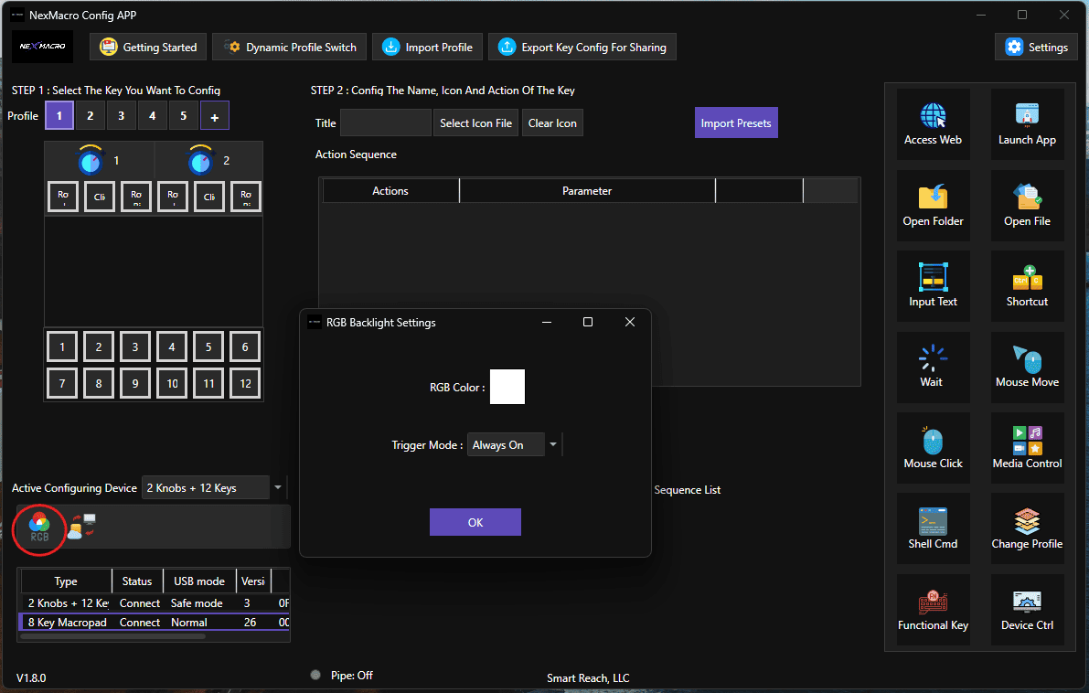Image resolution: width=1089 pixels, height=693 pixels.
Task: Click the USB mode column header
Action: click(199, 581)
